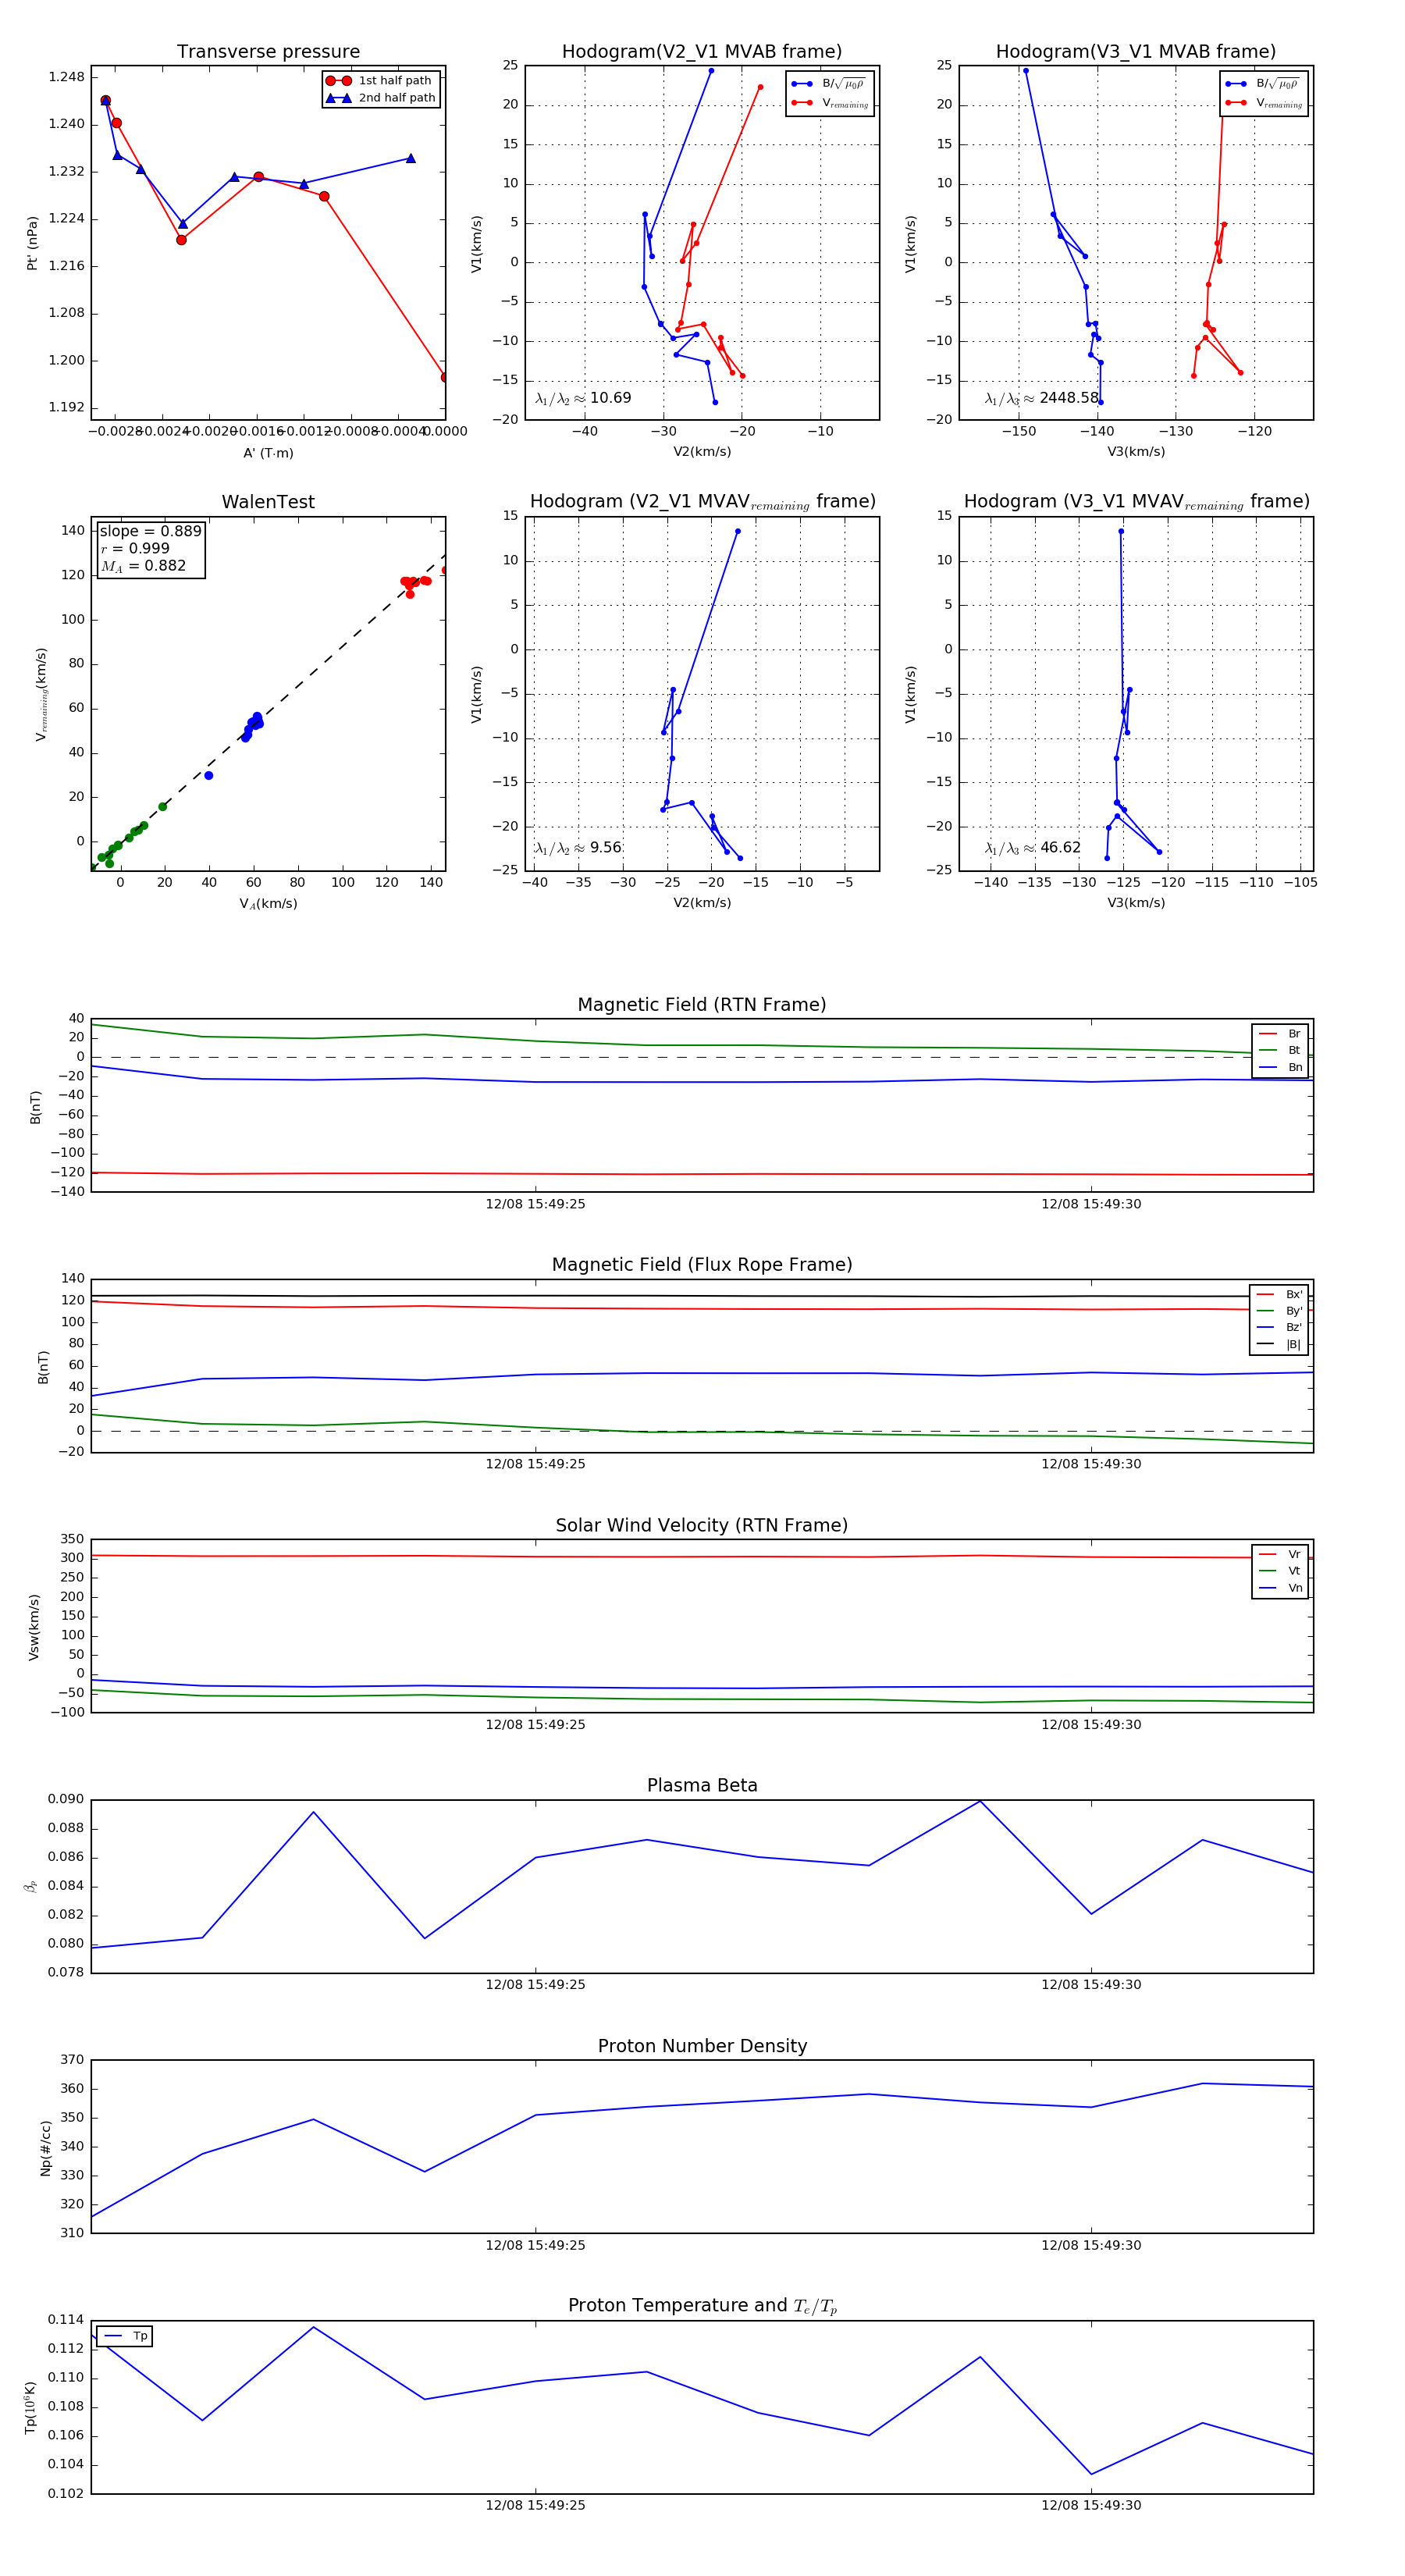Click "12/08 15:49:30" tick under Solar Wind Velocity plot

point(1091,1724)
